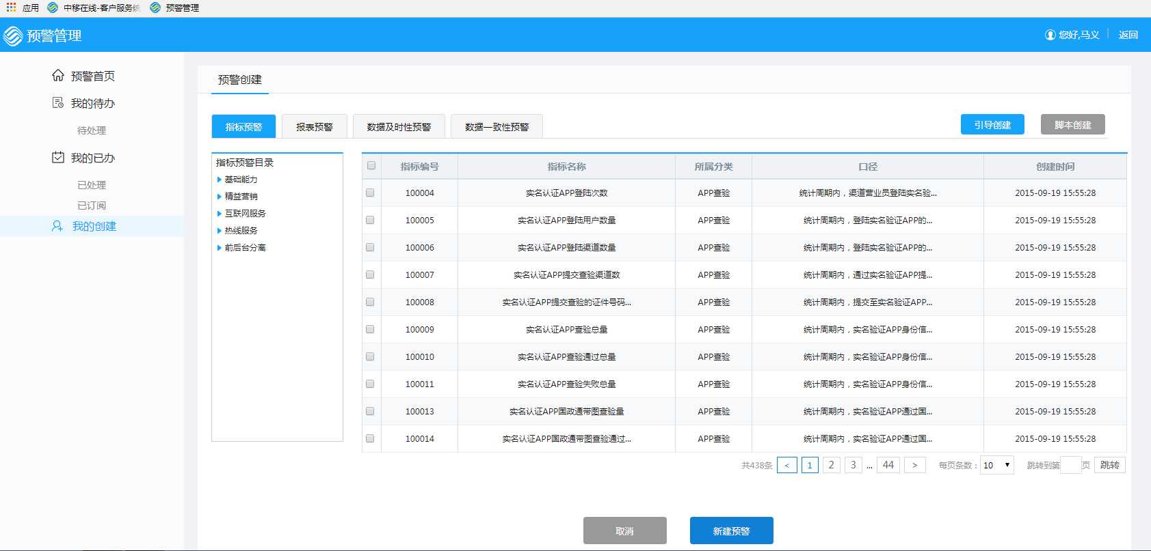The image size is (1151, 551).
Task: Expand the 精益营销 tree node
Action: 220,197
